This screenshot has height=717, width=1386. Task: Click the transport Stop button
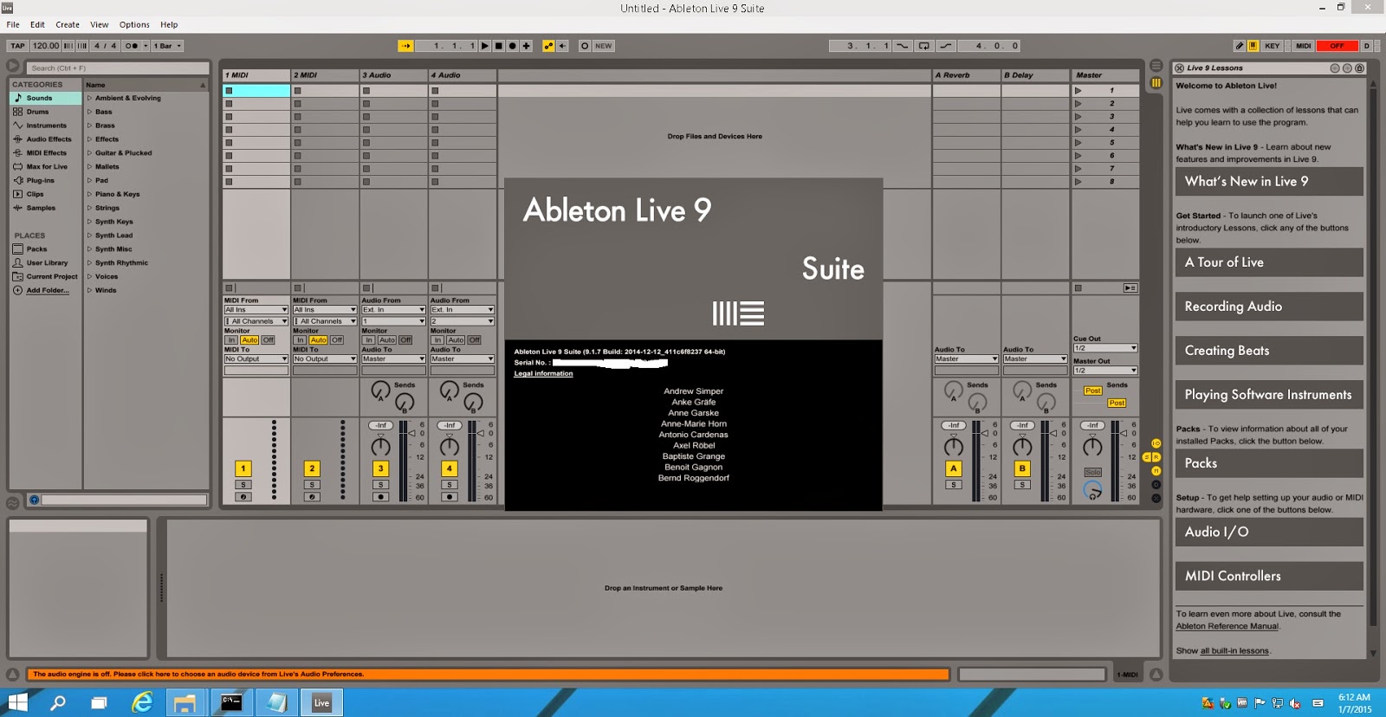tap(499, 46)
